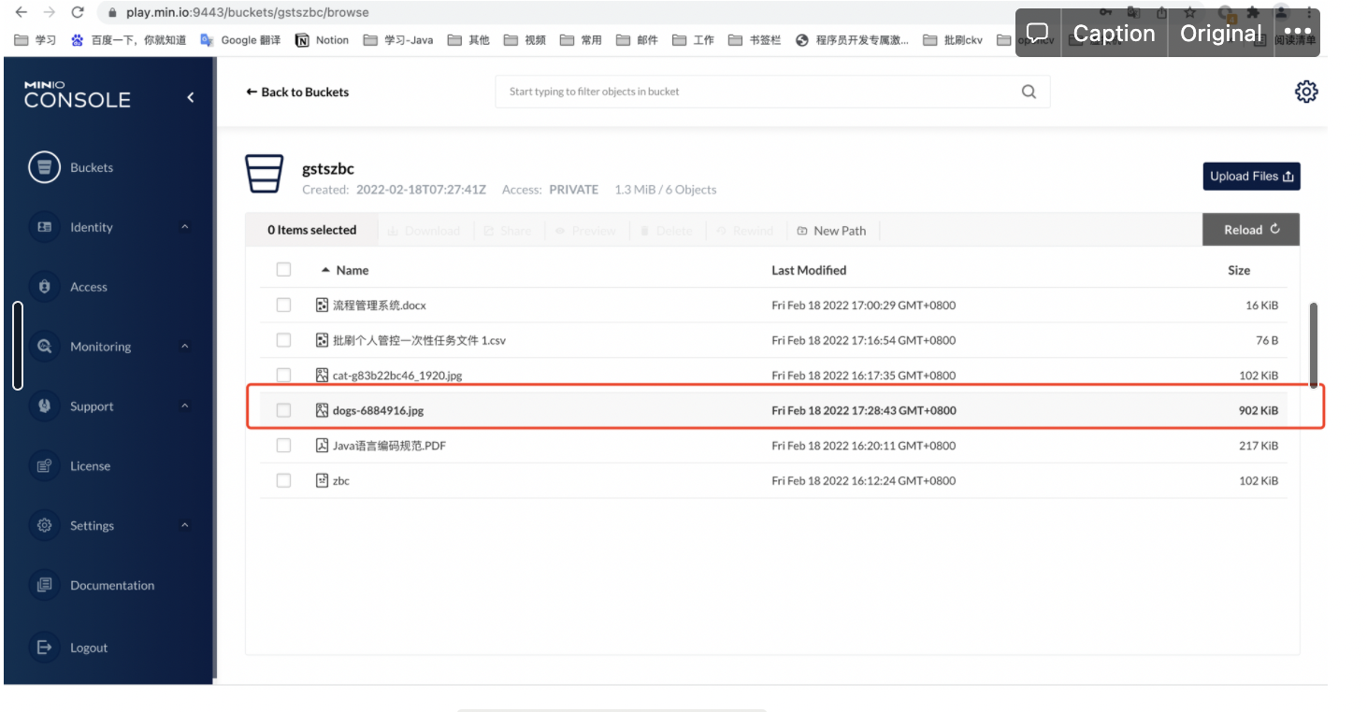Viewport: 1367px width, 712px height.
Task: Click the Last Modified column header
Action: pyautogui.click(x=809, y=270)
